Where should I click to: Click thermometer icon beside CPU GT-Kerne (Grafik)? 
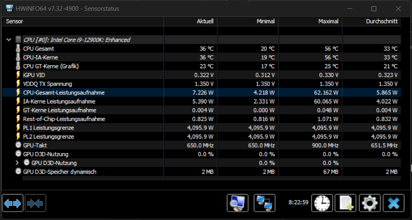18,66
